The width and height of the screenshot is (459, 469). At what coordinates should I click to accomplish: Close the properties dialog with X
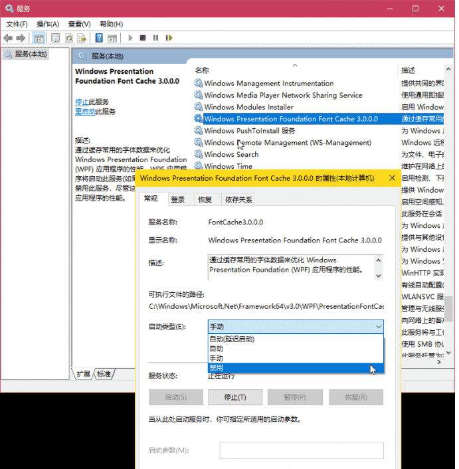point(392,178)
